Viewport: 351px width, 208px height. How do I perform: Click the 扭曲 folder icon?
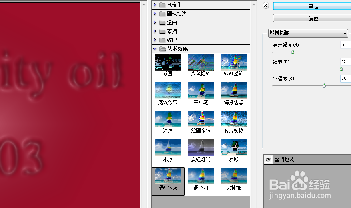pos(162,22)
